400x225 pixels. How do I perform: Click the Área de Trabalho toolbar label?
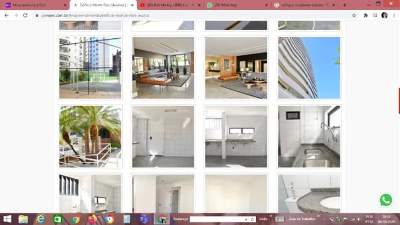coord(302,219)
